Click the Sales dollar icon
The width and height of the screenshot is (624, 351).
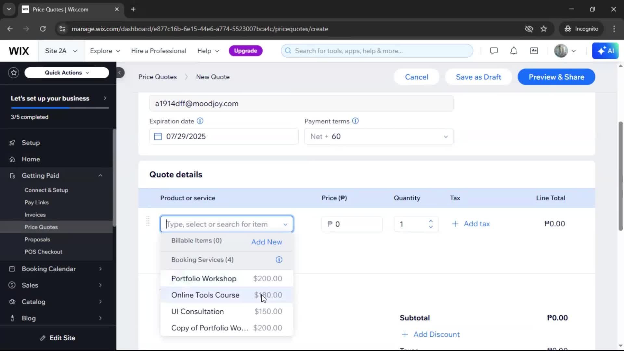tap(12, 285)
